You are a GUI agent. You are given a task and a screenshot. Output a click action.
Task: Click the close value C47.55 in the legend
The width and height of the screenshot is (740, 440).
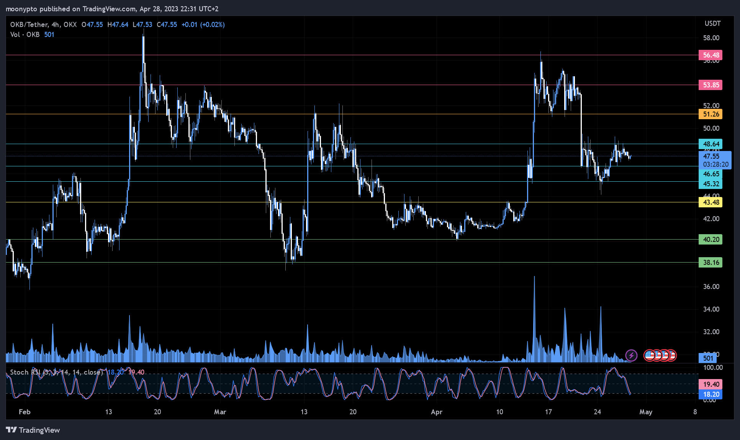[x=167, y=25]
